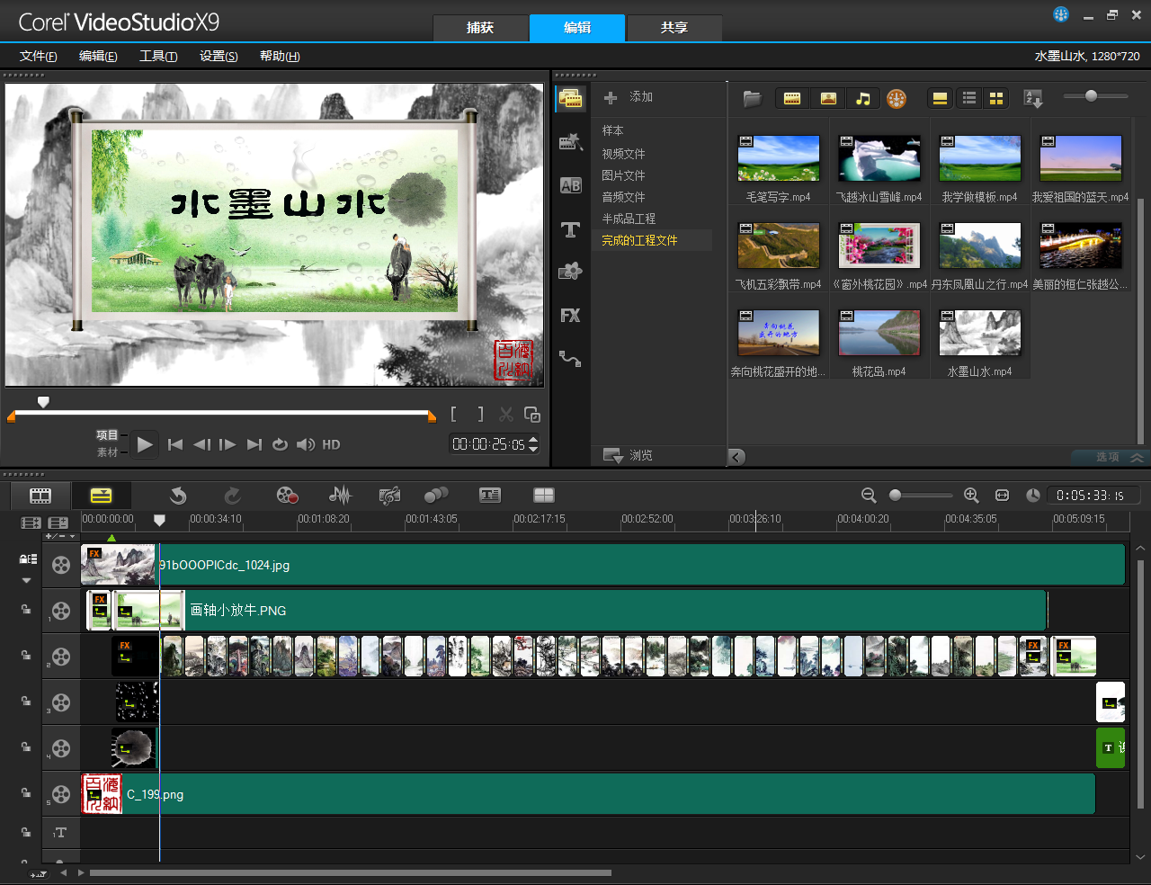
Task: Switch to Storyboard view
Action: (40, 496)
